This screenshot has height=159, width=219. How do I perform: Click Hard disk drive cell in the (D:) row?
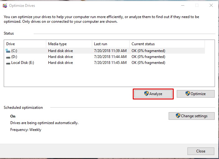pos(61,57)
